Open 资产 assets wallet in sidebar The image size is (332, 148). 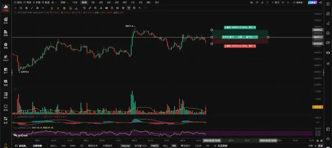pos(6,70)
